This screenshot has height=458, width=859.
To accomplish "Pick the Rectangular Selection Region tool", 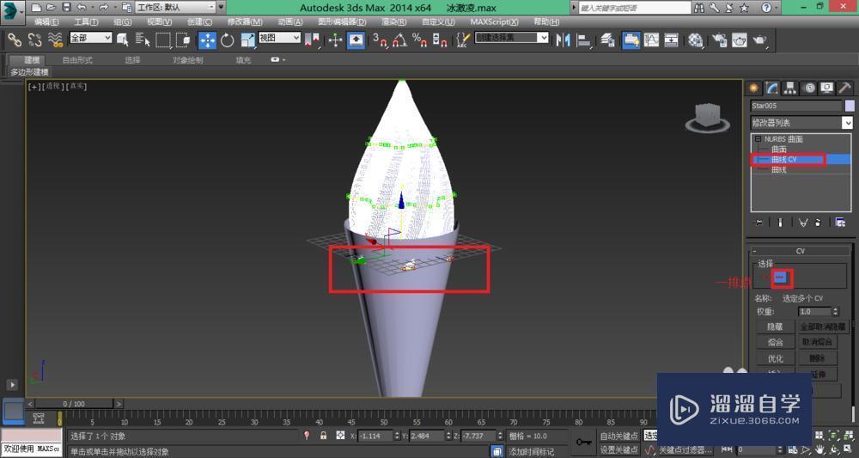I will 163,40.
